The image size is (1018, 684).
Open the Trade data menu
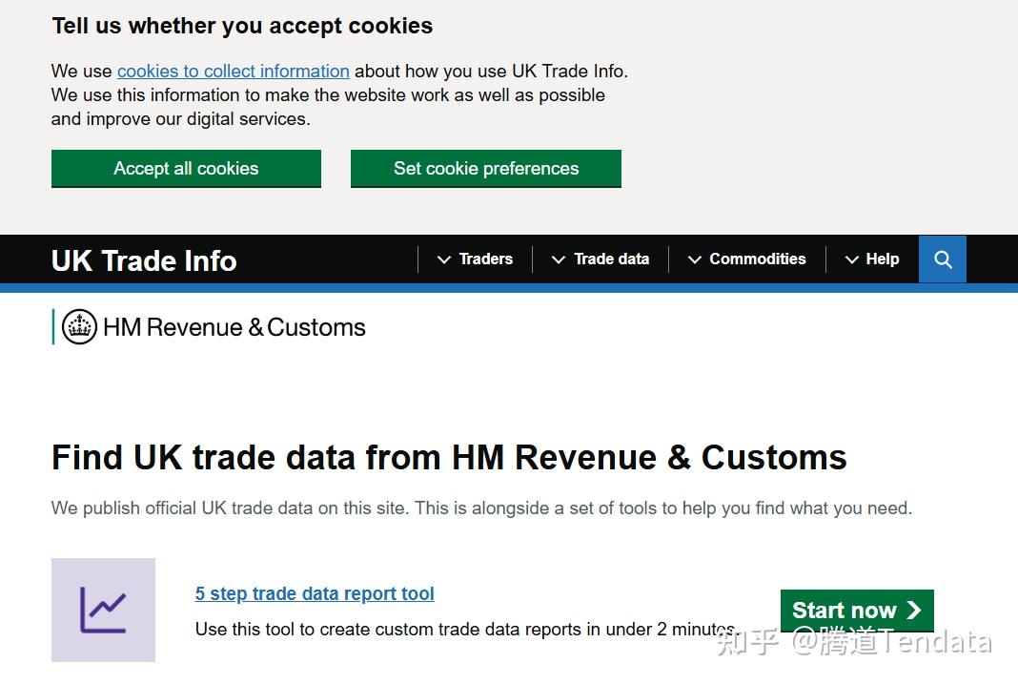(x=611, y=259)
